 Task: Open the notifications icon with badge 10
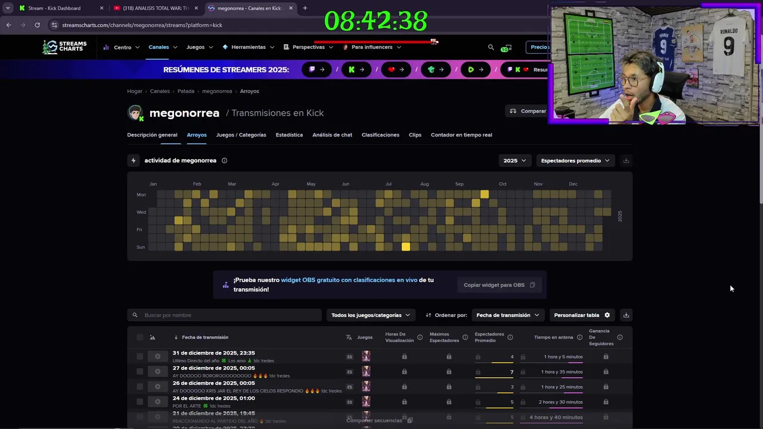point(506,48)
